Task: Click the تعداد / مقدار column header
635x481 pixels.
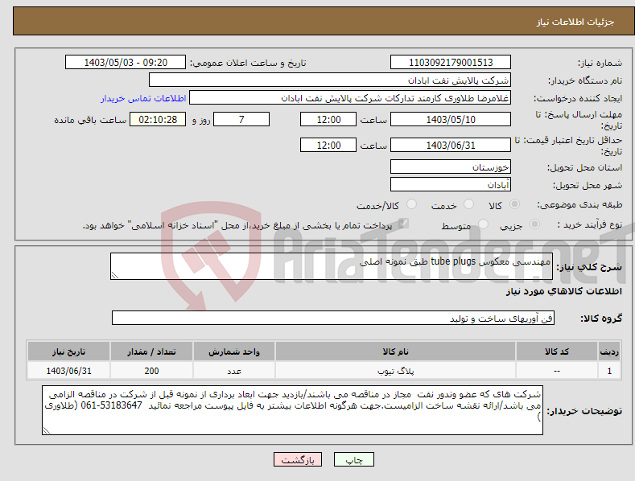Action: (x=151, y=351)
